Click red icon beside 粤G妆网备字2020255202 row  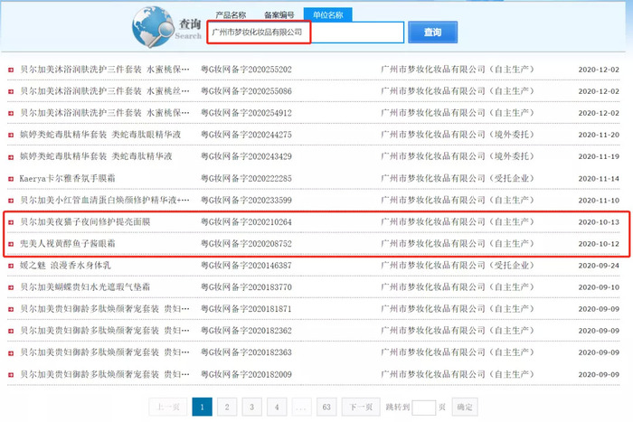pos(11,70)
